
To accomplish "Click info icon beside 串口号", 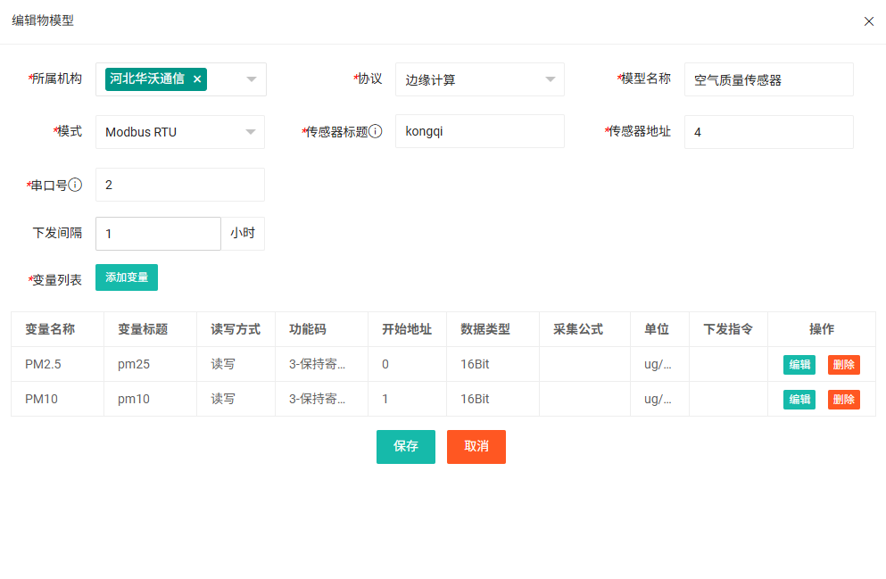I will 76,185.
